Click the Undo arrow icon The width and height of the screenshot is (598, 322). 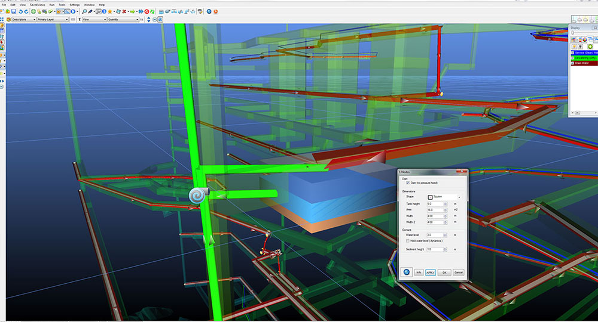pyautogui.click(x=20, y=11)
